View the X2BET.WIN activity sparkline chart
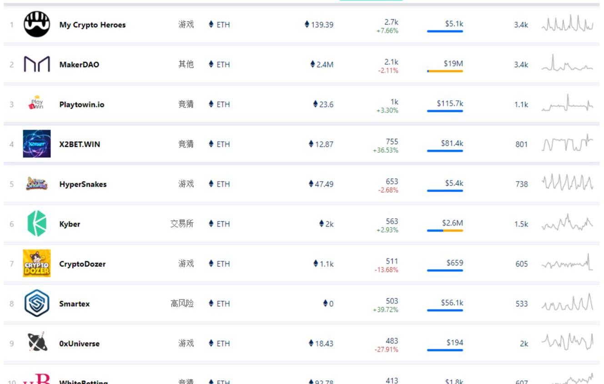Image resolution: width=604 pixels, height=384 pixels. coord(567,144)
